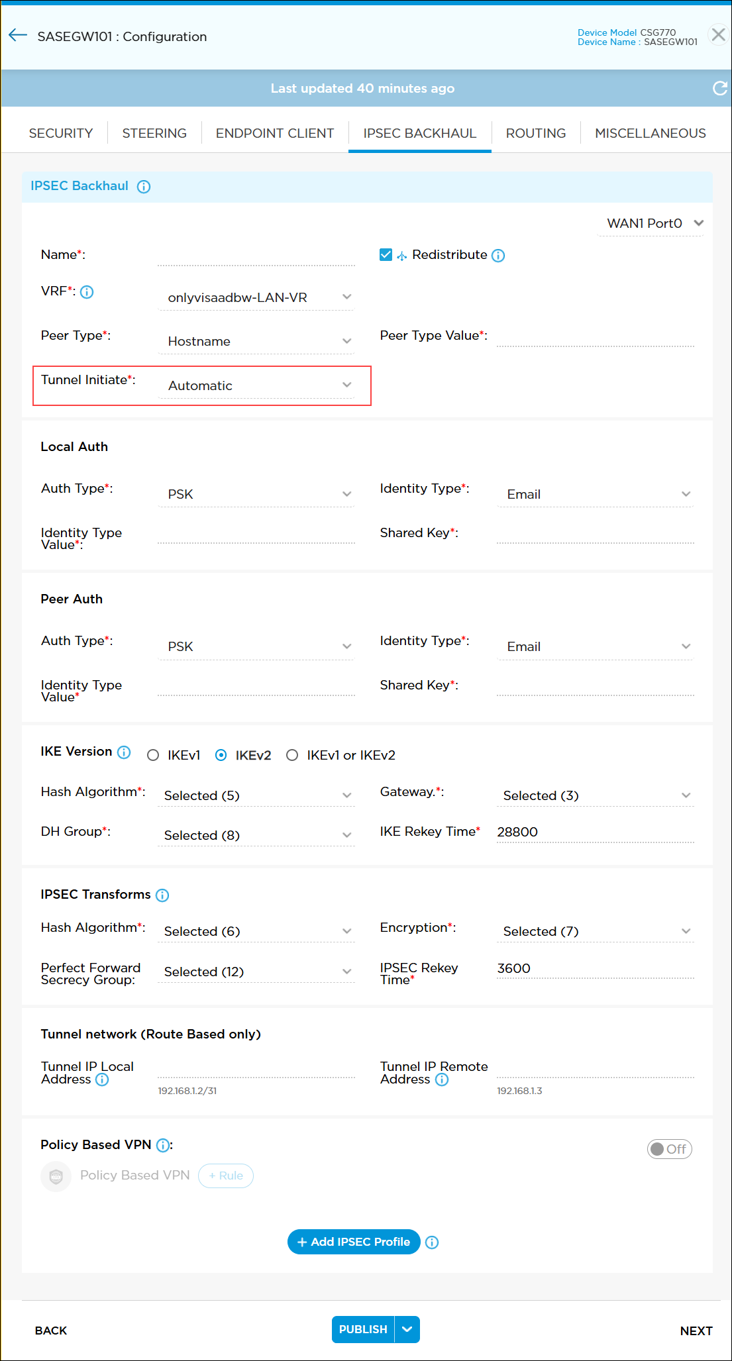Screen dimensions: 732x1361
Task: Open the Peer Type Hostname dropdown
Action: click(x=256, y=341)
